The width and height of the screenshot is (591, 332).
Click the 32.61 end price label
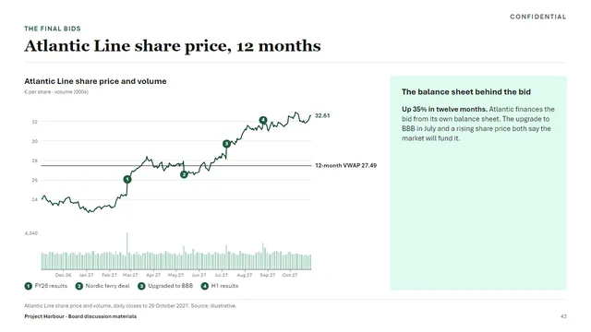pos(322,115)
